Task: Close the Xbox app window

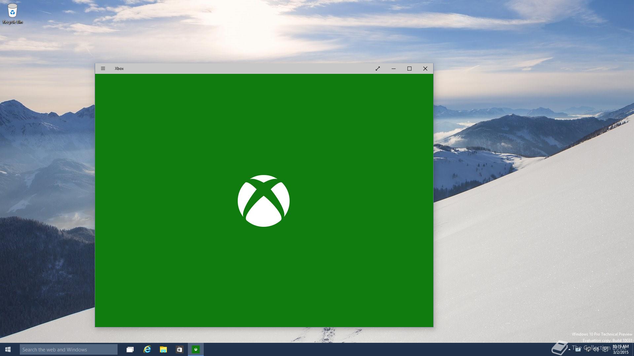Action: [425, 69]
